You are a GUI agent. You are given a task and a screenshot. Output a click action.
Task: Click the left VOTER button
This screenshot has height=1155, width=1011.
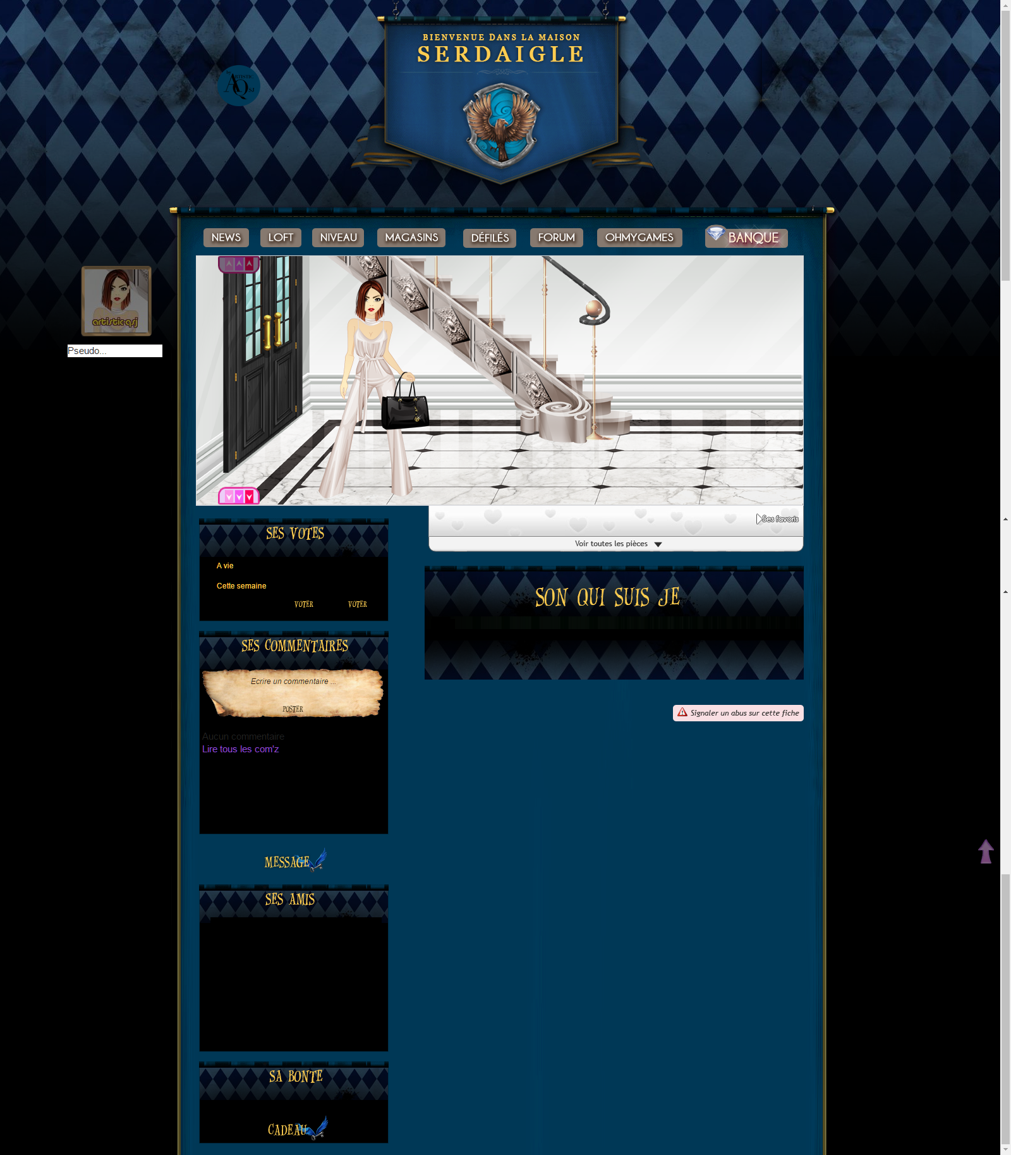pyautogui.click(x=304, y=604)
